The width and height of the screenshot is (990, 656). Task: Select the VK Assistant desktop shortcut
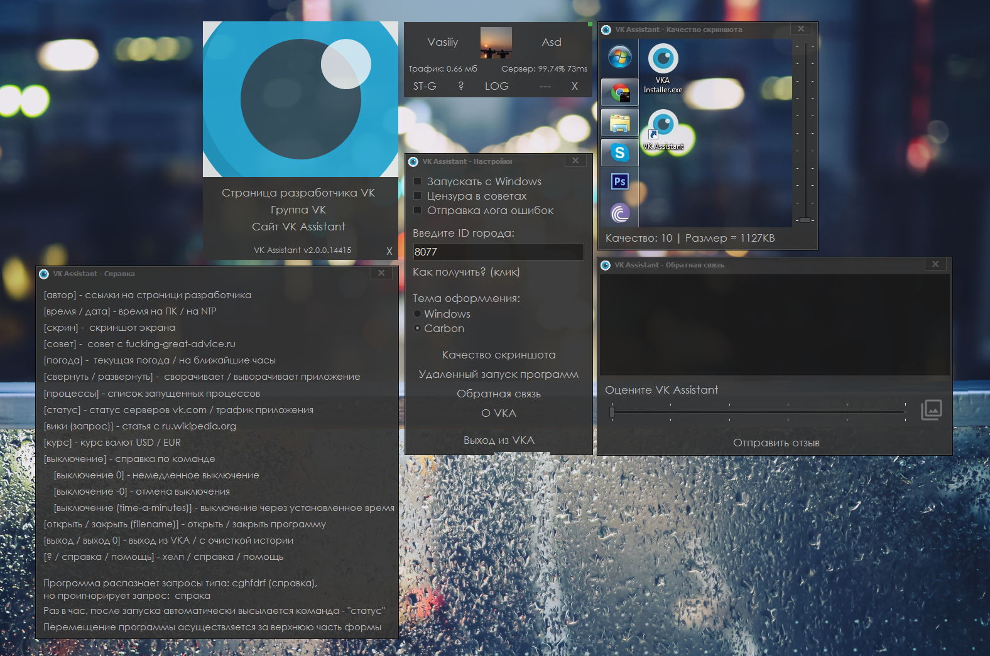point(663,130)
